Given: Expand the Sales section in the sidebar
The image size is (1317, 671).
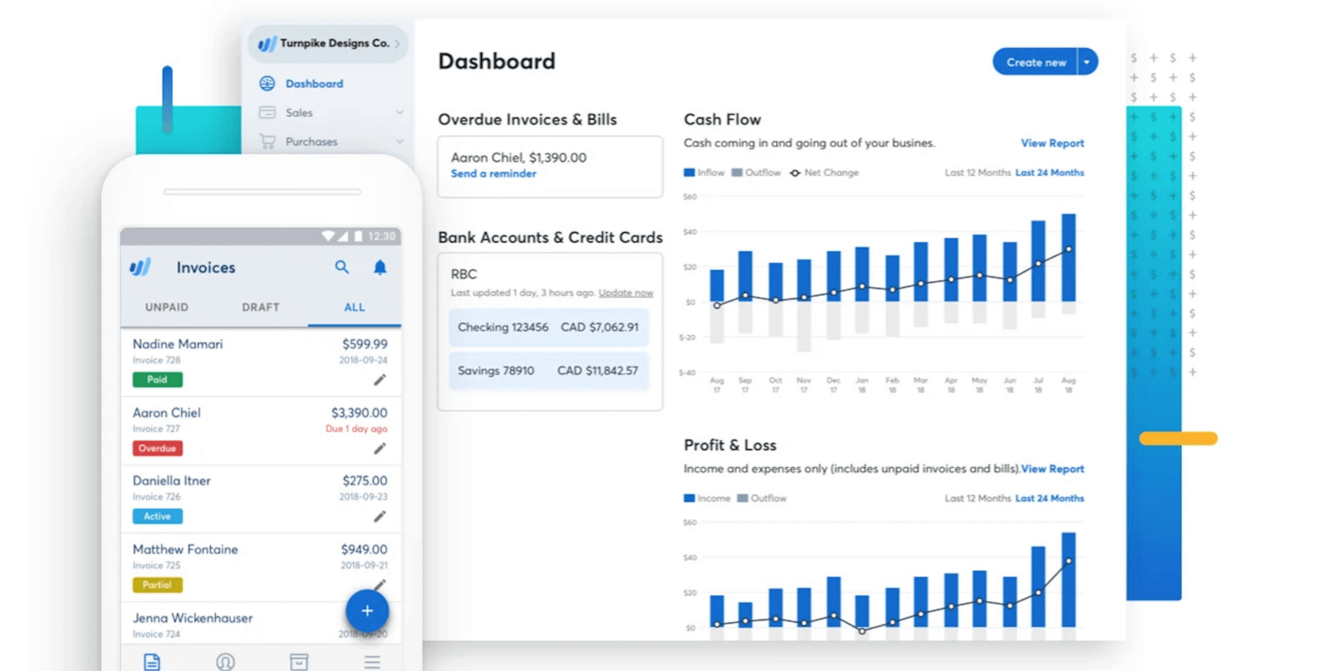Looking at the screenshot, I should [x=400, y=112].
